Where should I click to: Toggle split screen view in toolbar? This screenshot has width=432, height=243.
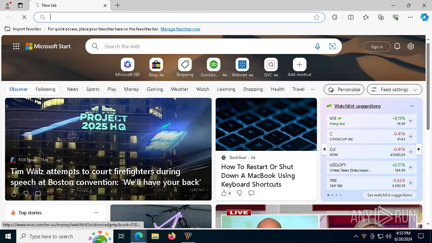[351, 17]
